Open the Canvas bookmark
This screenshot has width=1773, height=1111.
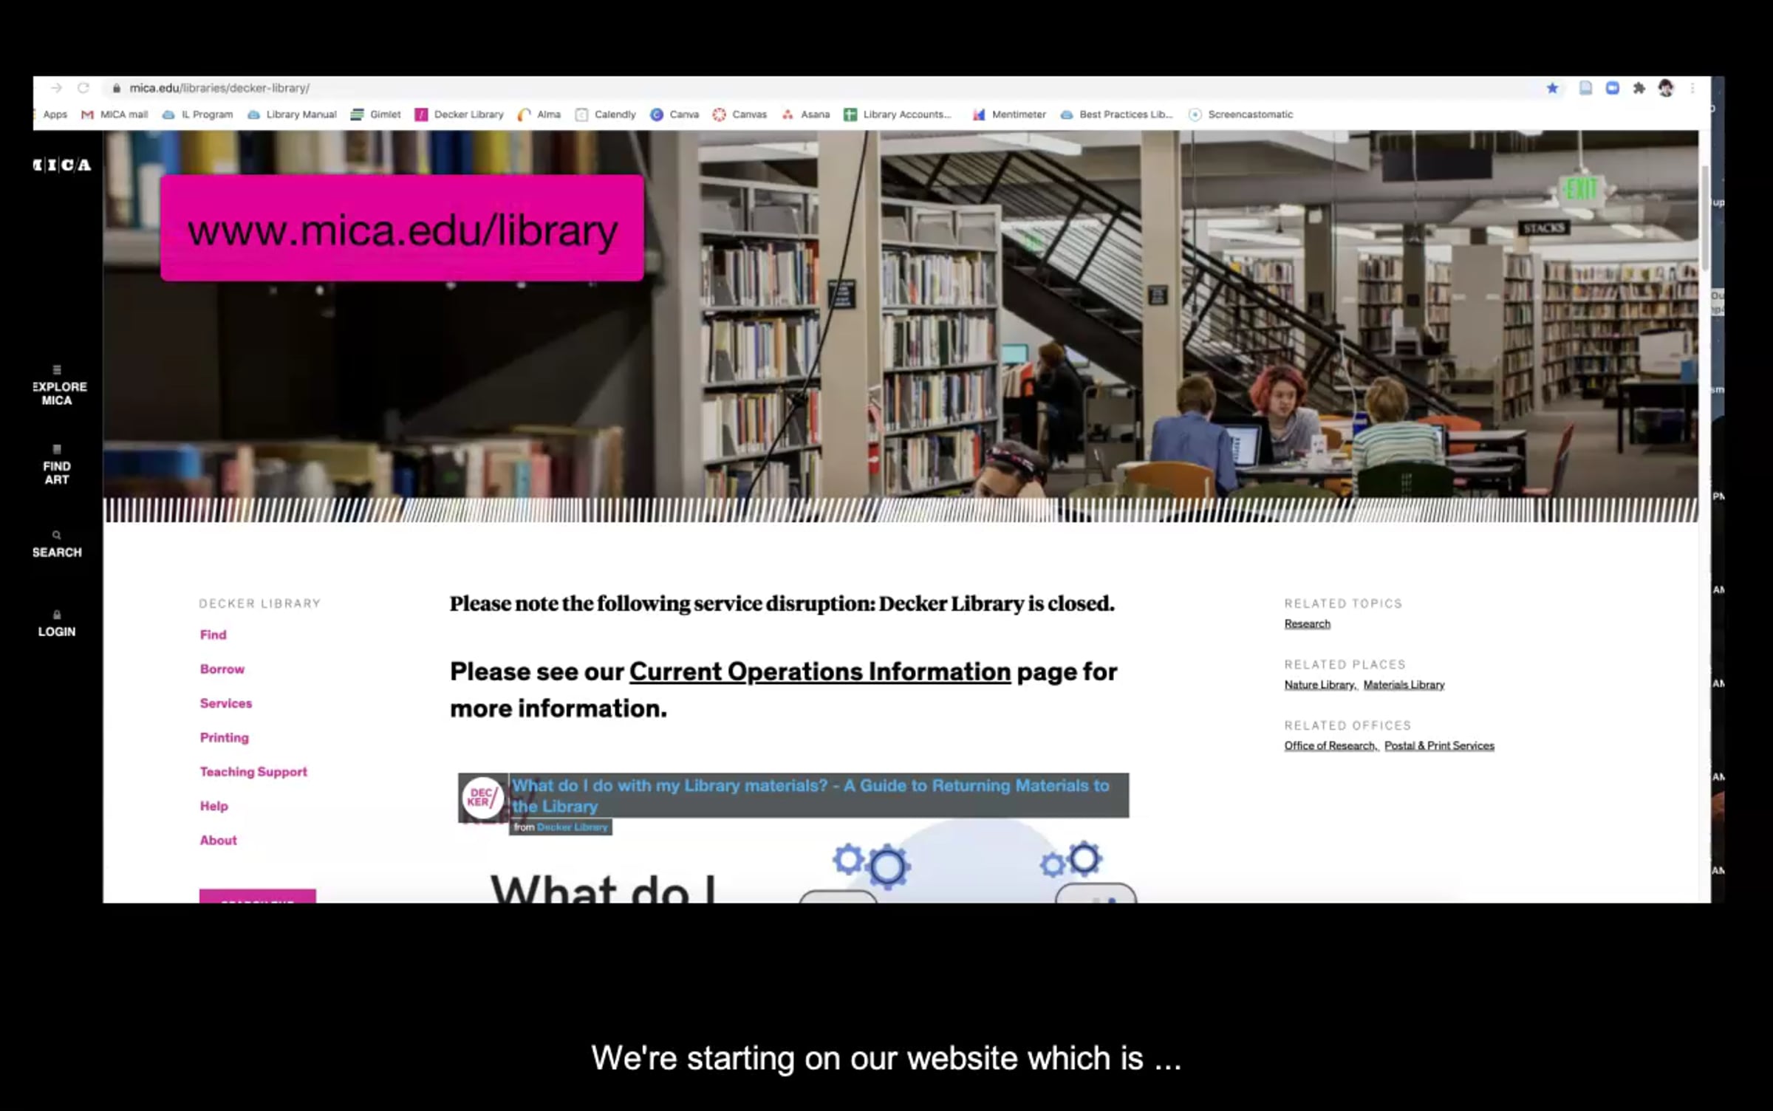740,114
